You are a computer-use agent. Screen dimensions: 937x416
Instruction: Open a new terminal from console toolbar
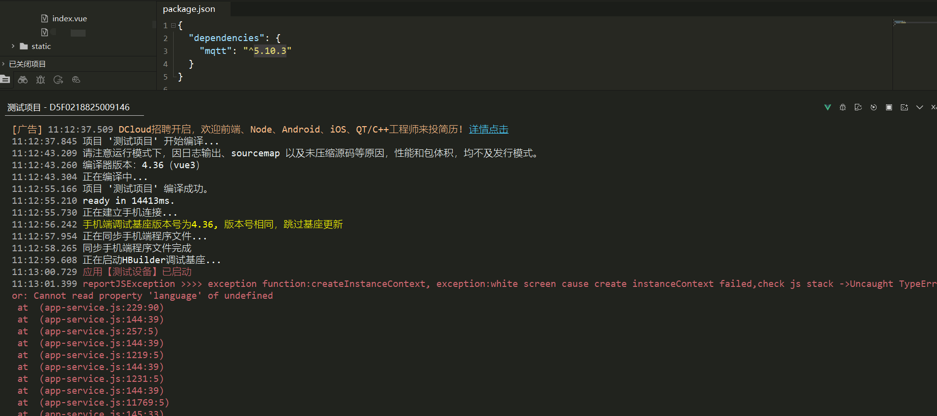pyautogui.click(x=904, y=107)
